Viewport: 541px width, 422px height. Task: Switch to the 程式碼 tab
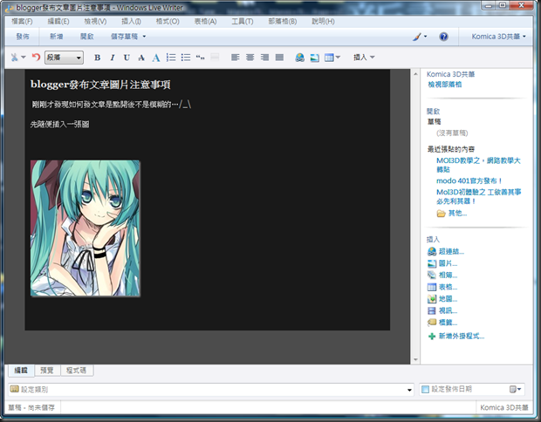(77, 371)
